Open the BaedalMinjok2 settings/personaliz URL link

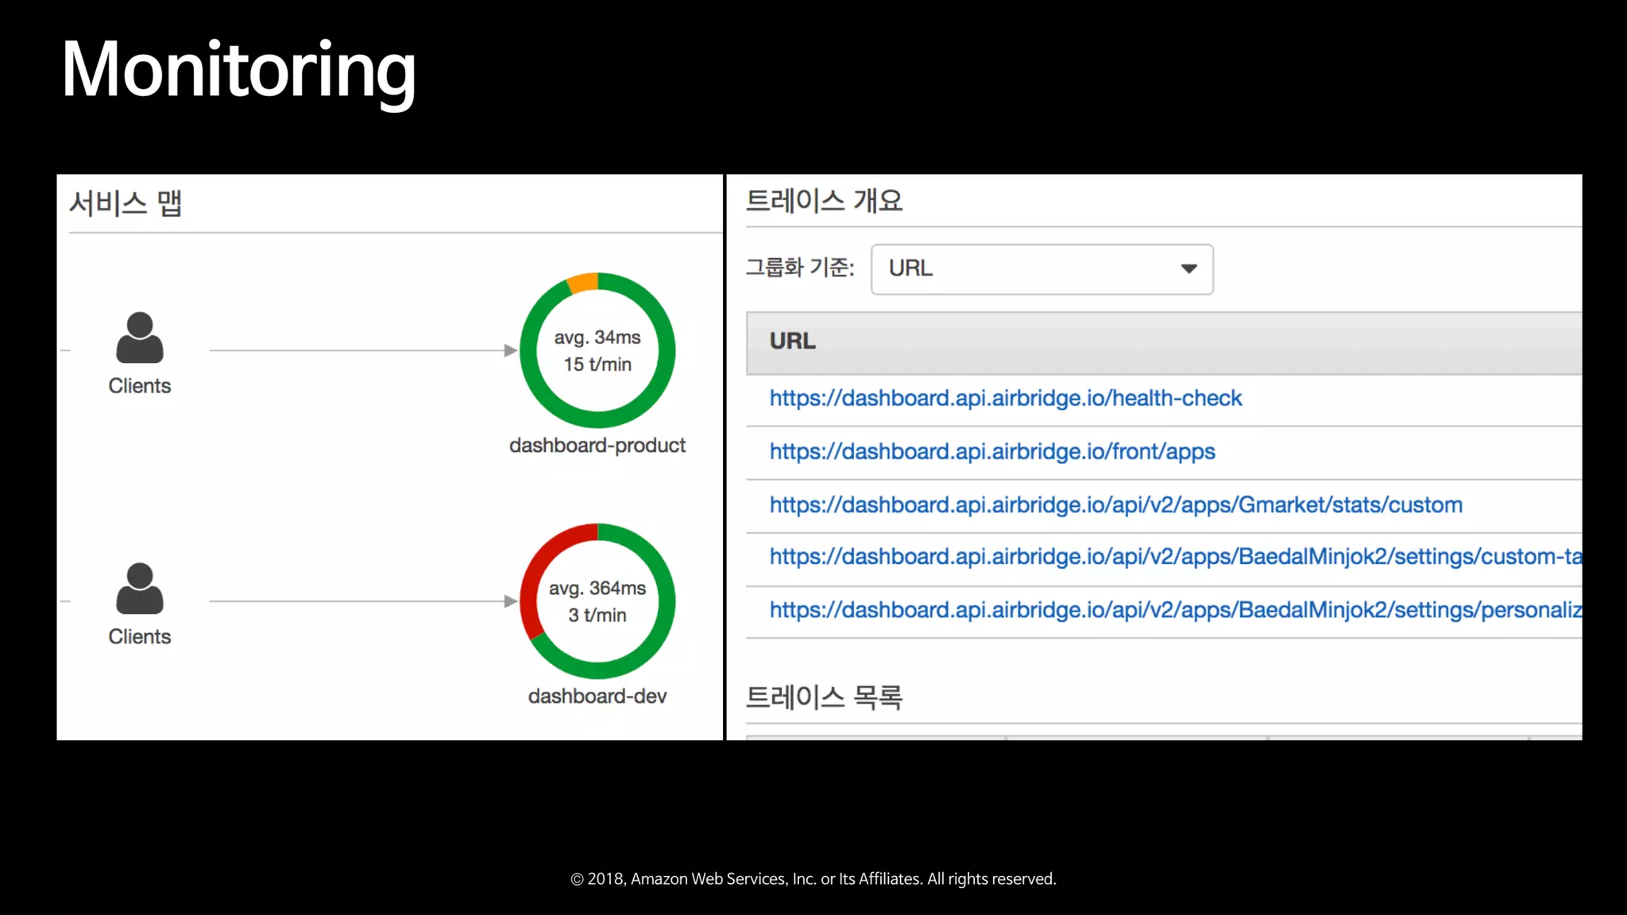pos(1175,609)
